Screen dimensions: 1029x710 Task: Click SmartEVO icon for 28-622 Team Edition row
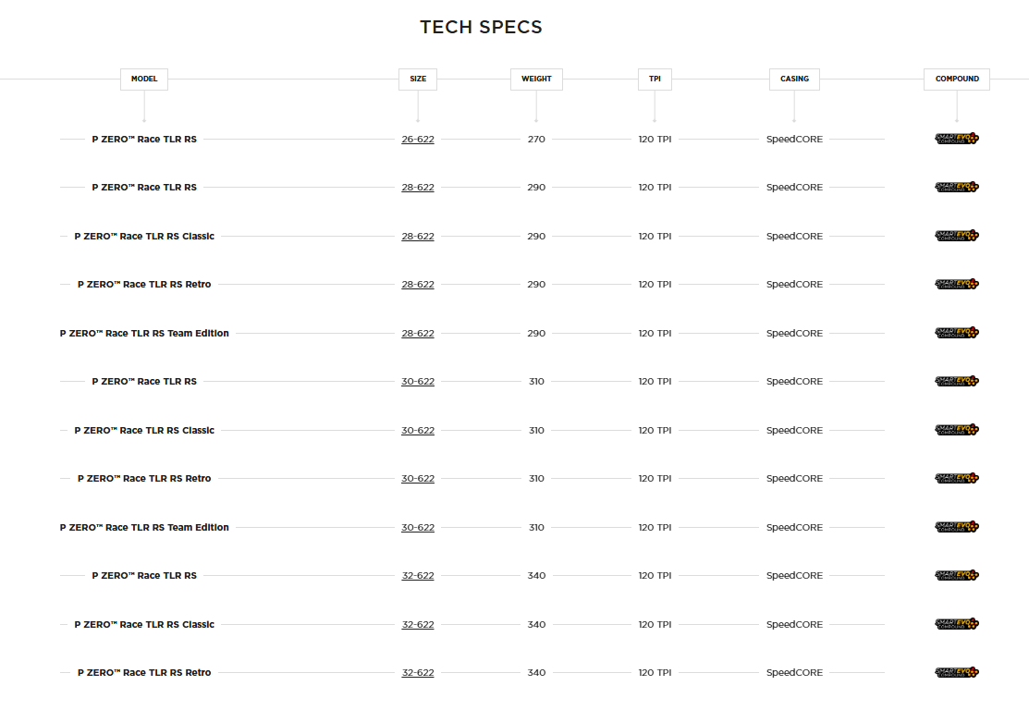[956, 333]
